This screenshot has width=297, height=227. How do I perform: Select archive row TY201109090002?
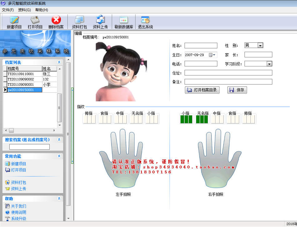(x=30, y=79)
